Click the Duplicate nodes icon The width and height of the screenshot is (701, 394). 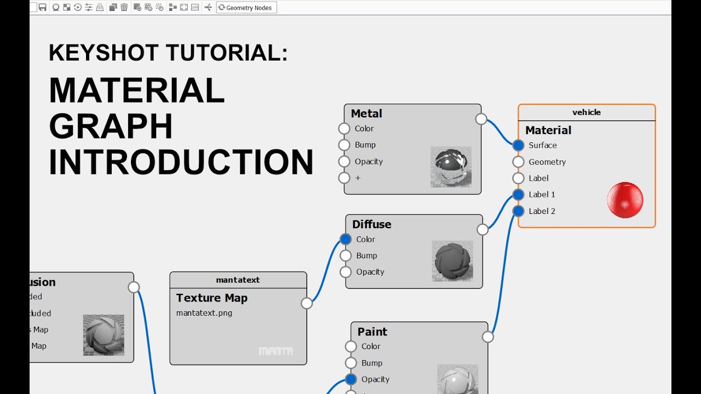pos(113,8)
